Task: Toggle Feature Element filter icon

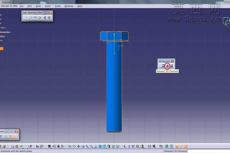Action: coord(45,18)
